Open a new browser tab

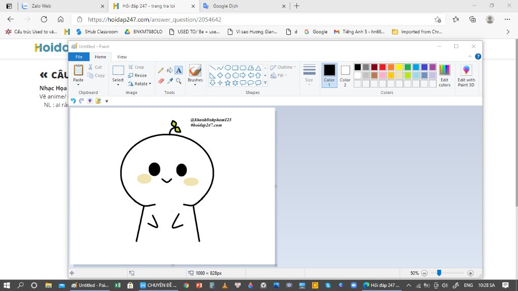pyautogui.click(x=296, y=6)
